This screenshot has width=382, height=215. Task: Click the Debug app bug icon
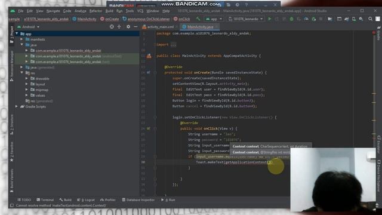click(x=291, y=19)
